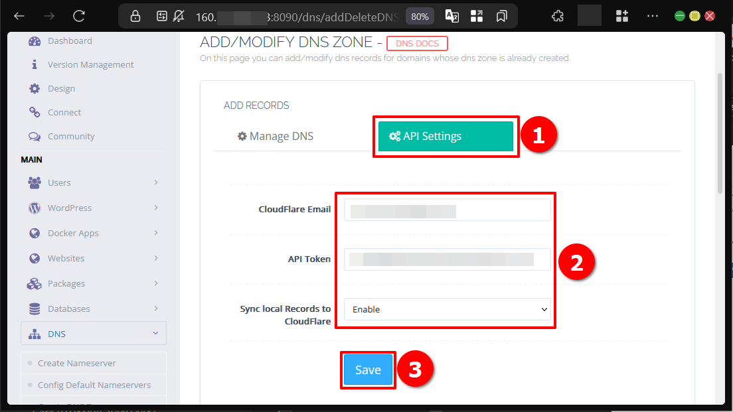
Task: Click the DNS sitemap icon
Action: [x=35, y=334]
